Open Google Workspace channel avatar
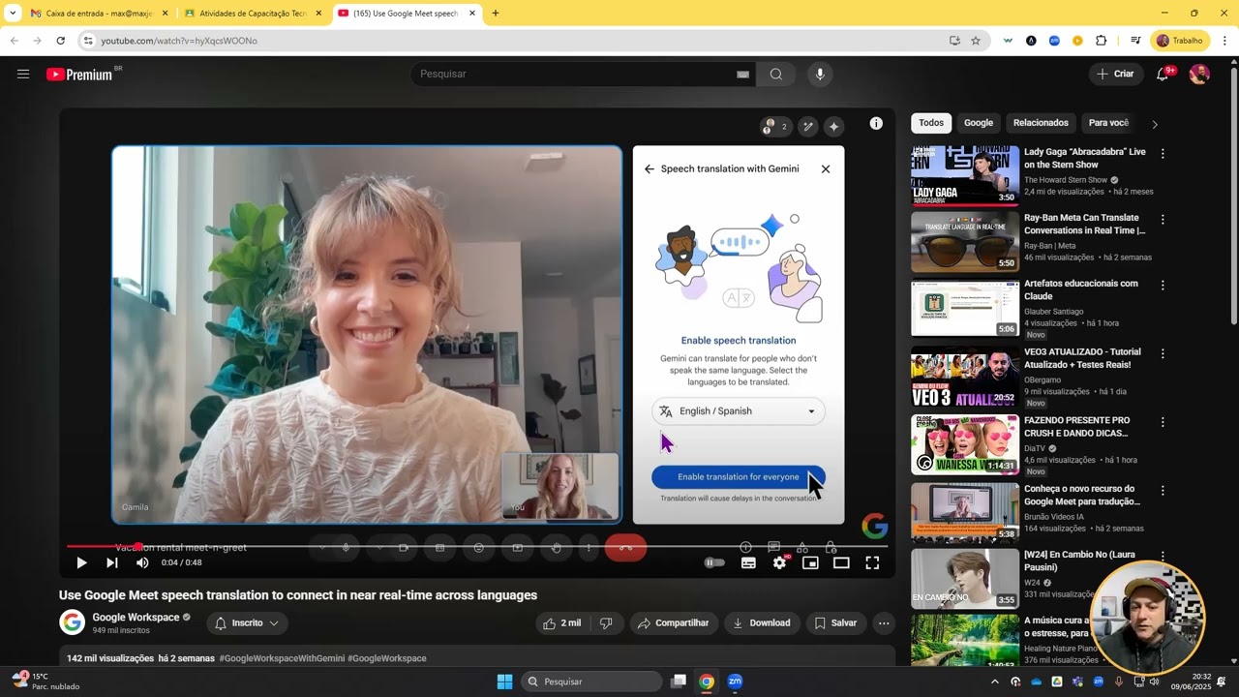This screenshot has height=697, width=1239. [73, 622]
